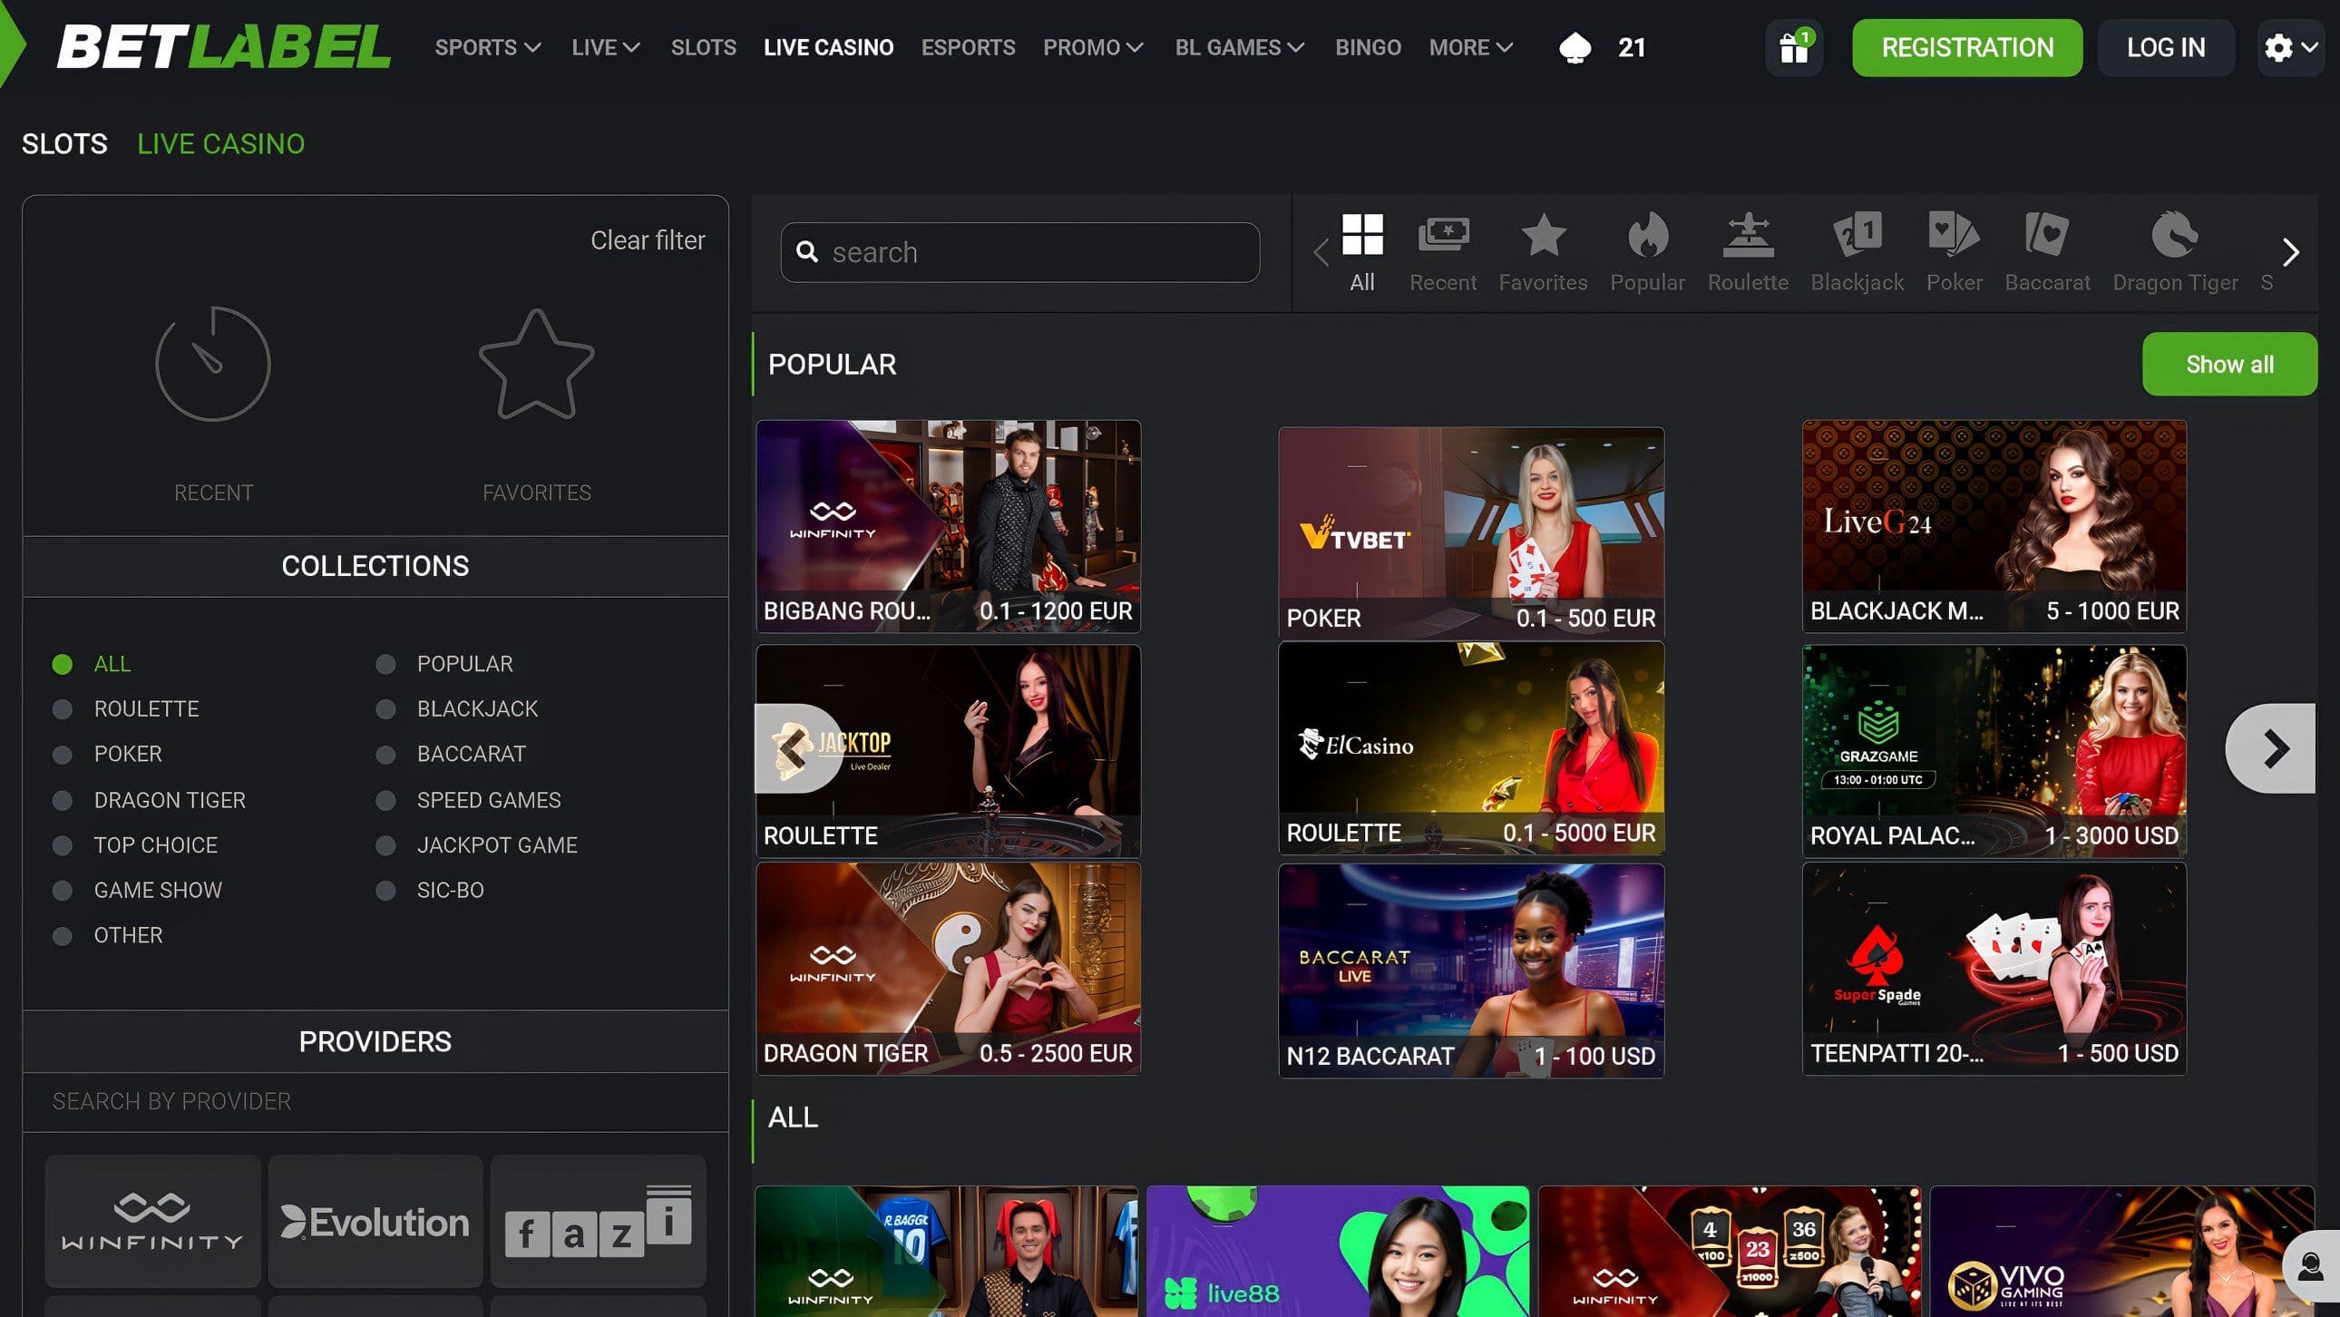The width and height of the screenshot is (2340, 1317).
Task: Select the Roulette collection radio button
Action: [63, 709]
